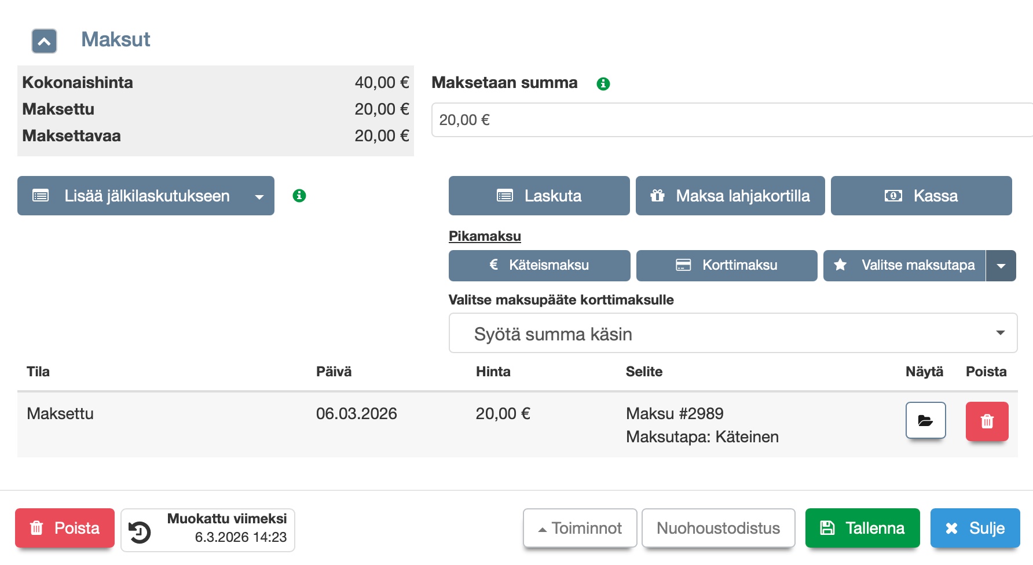Delete payment row with red trash icon
The width and height of the screenshot is (1033, 565).
point(986,421)
